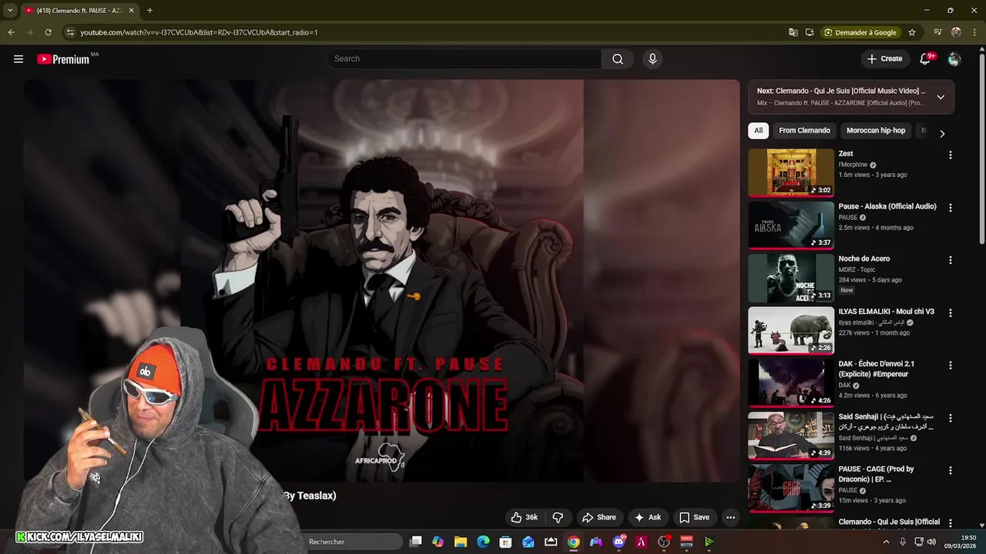Open the translate page icon in address bar

click(793, 32)
